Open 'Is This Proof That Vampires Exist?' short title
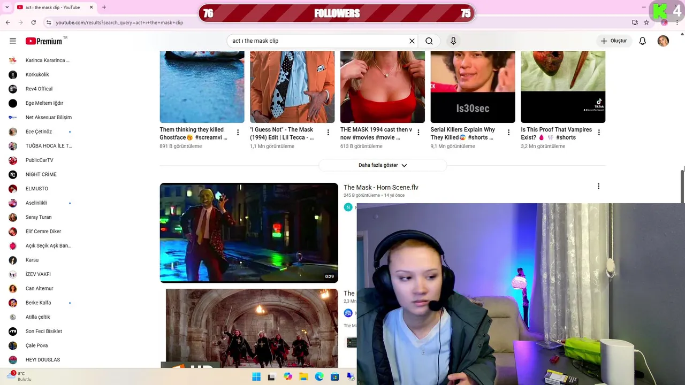The height and width of the screenshot is (385, 685). [x=557, y=134]
